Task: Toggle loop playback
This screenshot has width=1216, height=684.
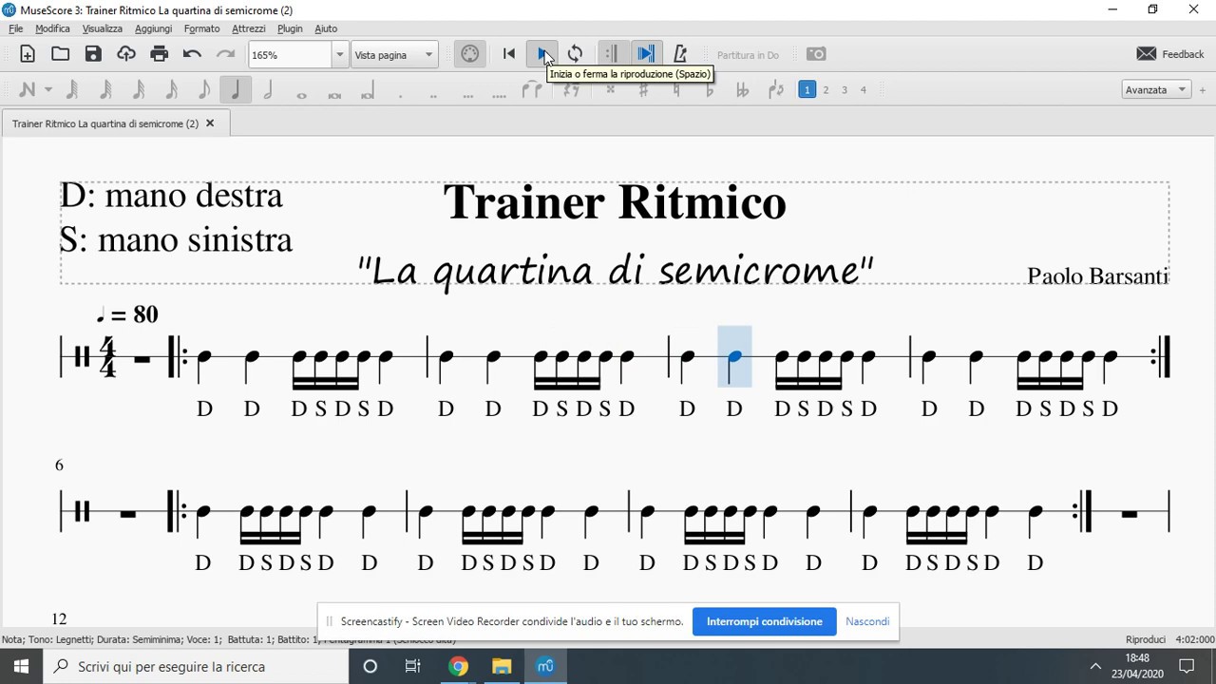Action: tap(575, 54)
